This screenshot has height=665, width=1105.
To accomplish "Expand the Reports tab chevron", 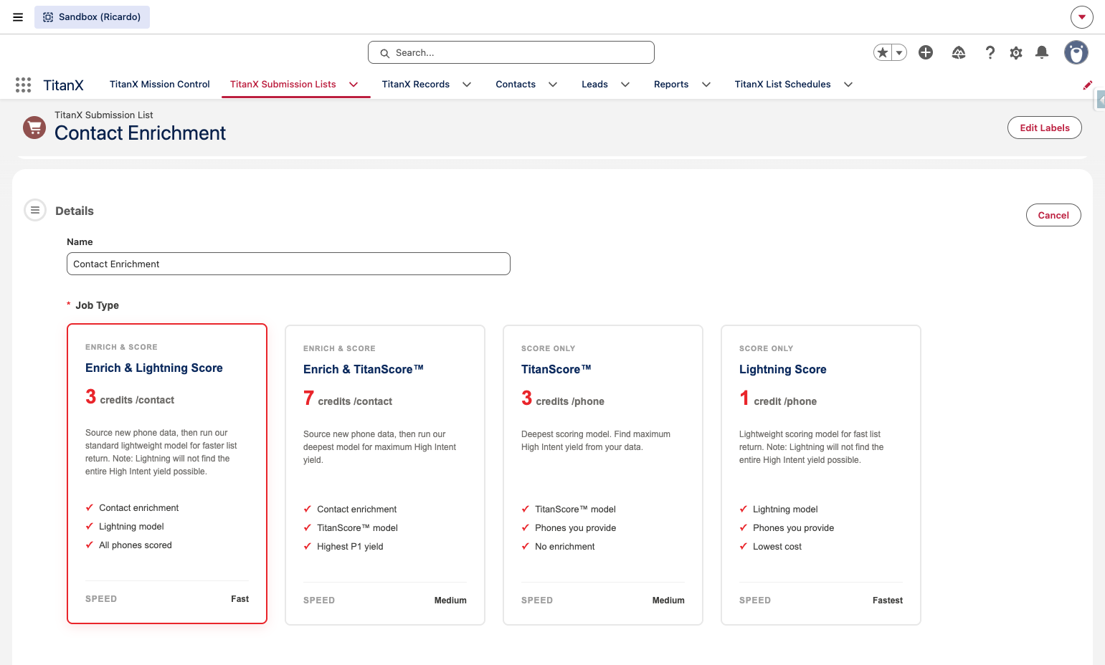I will point(706,85).
